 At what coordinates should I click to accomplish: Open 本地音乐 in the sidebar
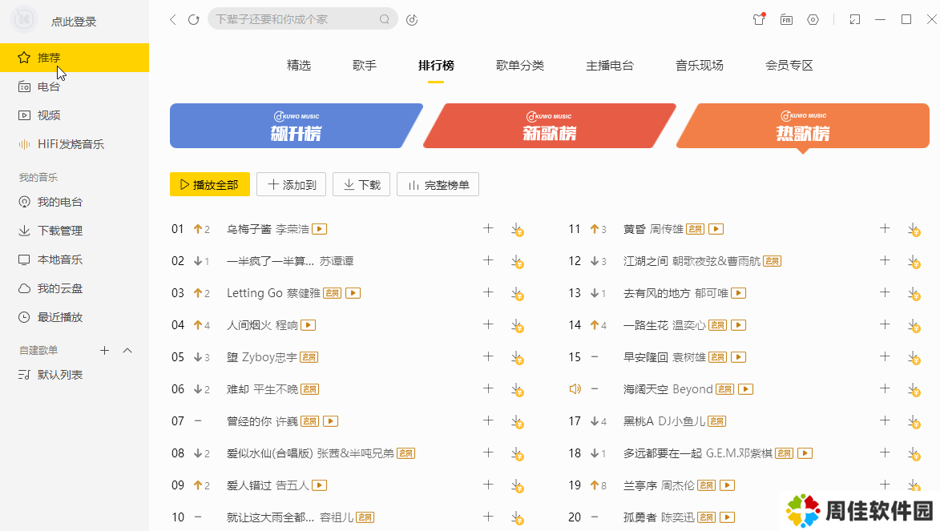[x=59, y=259]
